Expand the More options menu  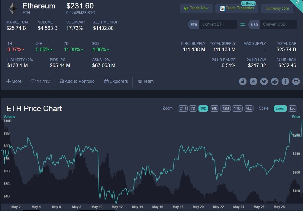(x=14, y=82)
